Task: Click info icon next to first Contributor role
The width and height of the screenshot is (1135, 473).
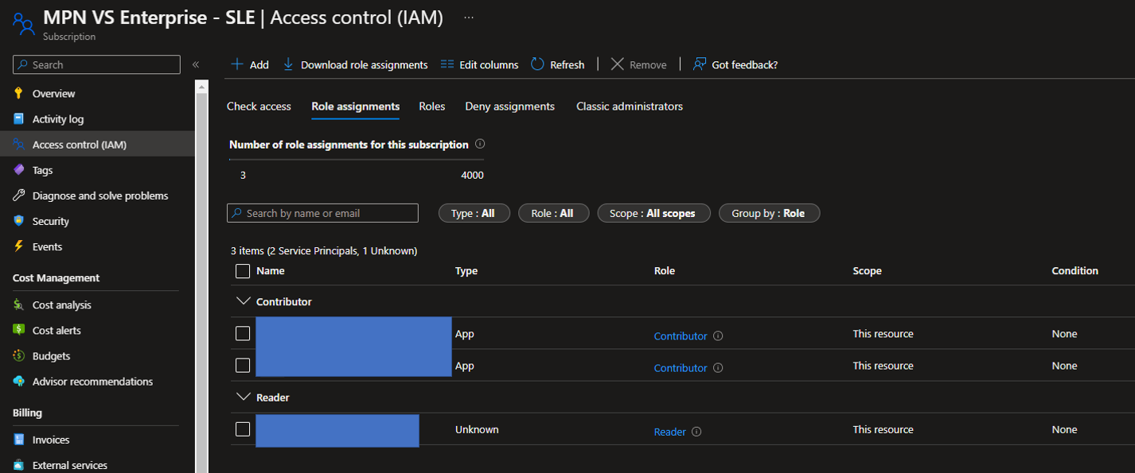Action: (718, 336)
